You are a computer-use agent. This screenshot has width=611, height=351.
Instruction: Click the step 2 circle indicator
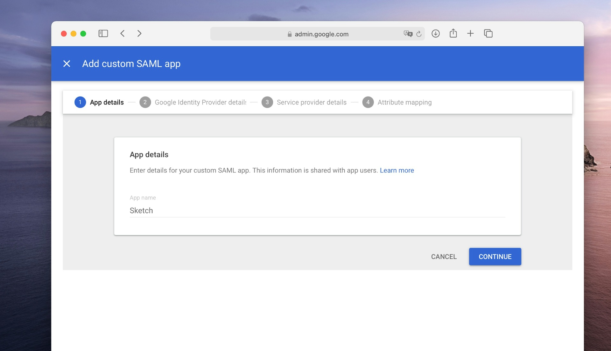coord(145,102)
